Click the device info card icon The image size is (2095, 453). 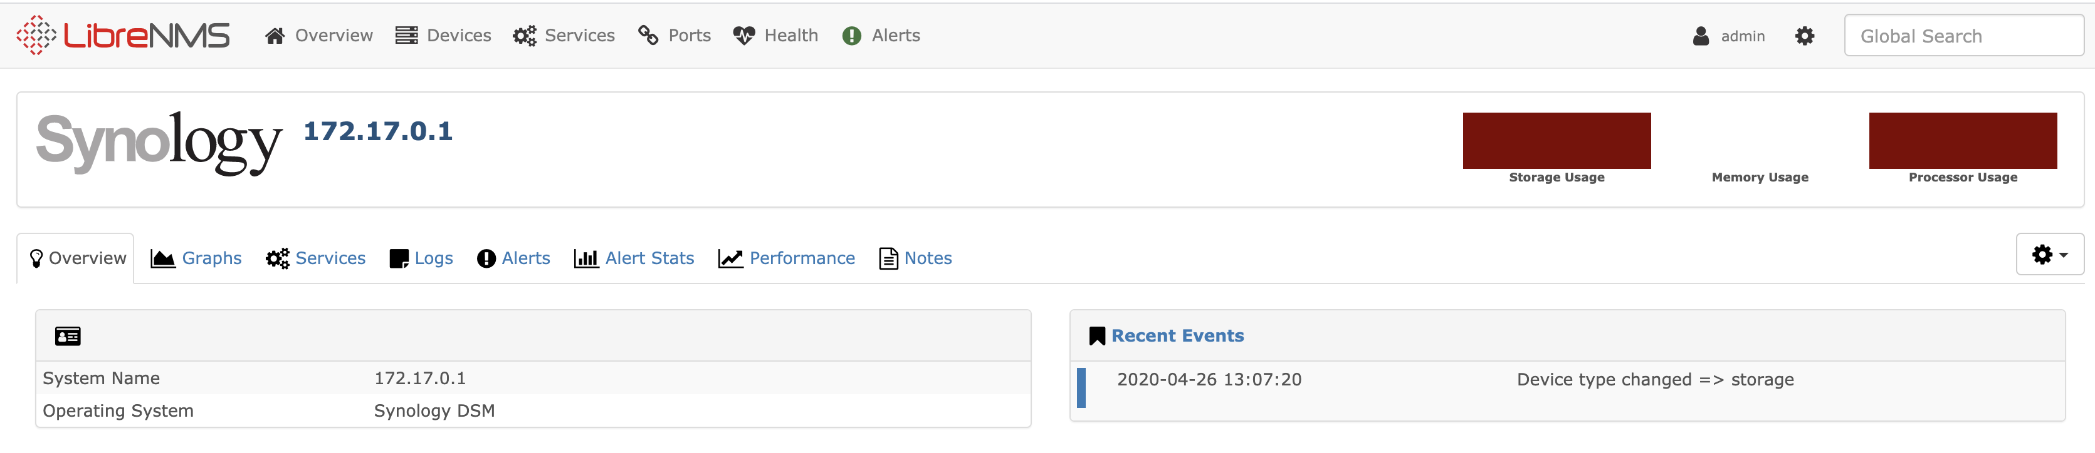[68, 335]
